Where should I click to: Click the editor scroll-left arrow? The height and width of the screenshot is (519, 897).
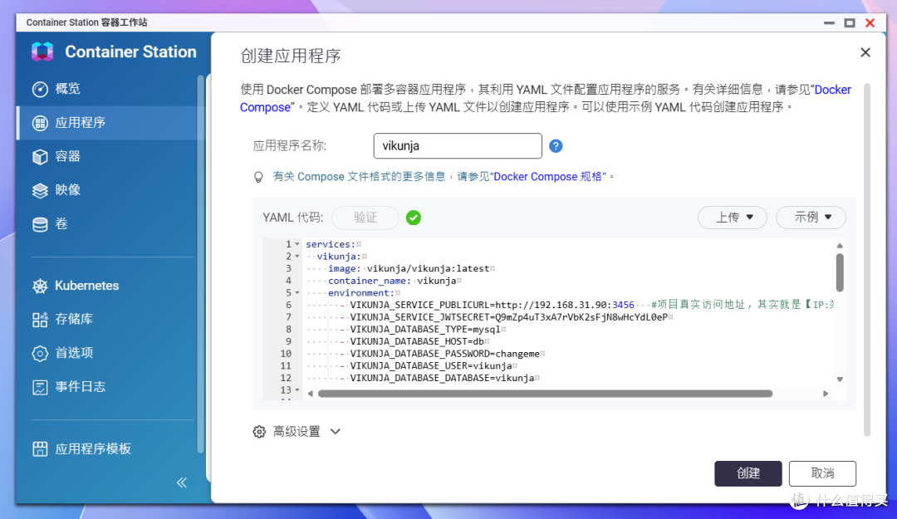310,394
